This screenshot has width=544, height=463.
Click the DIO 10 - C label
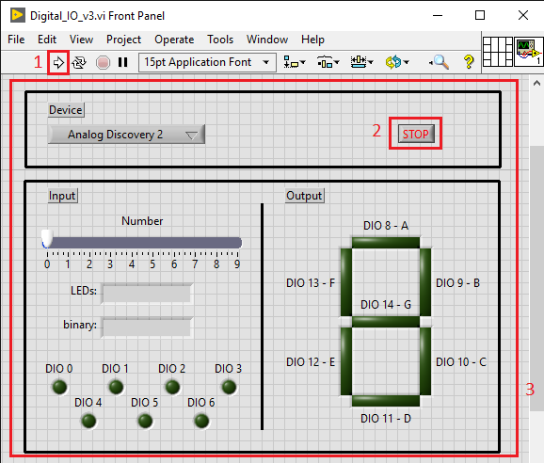point(461,362)
